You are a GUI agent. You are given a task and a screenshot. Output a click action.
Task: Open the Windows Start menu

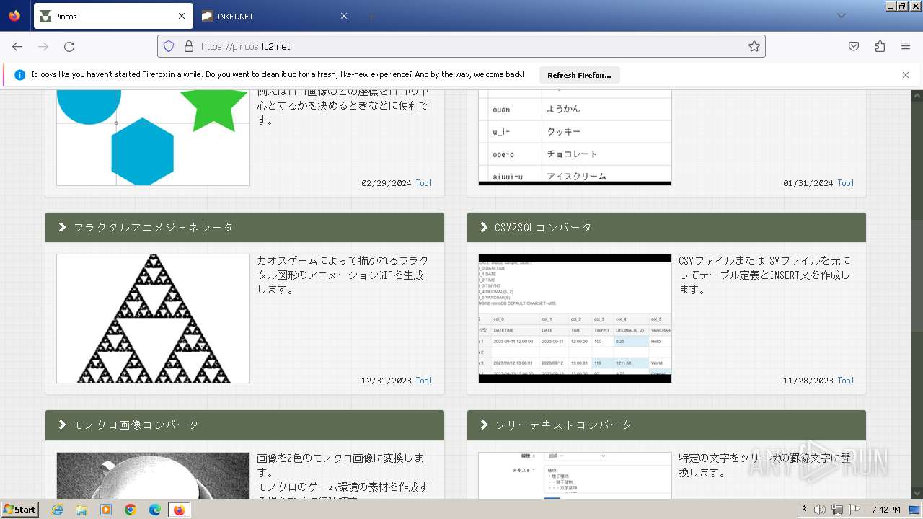coord(19,509)
